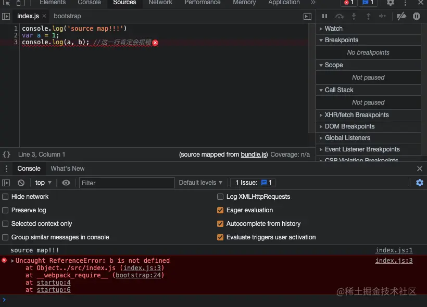This screenshot has width=427, height=307.
Task: Pretty print source with braces icon
Action: [x=7, y=155]
